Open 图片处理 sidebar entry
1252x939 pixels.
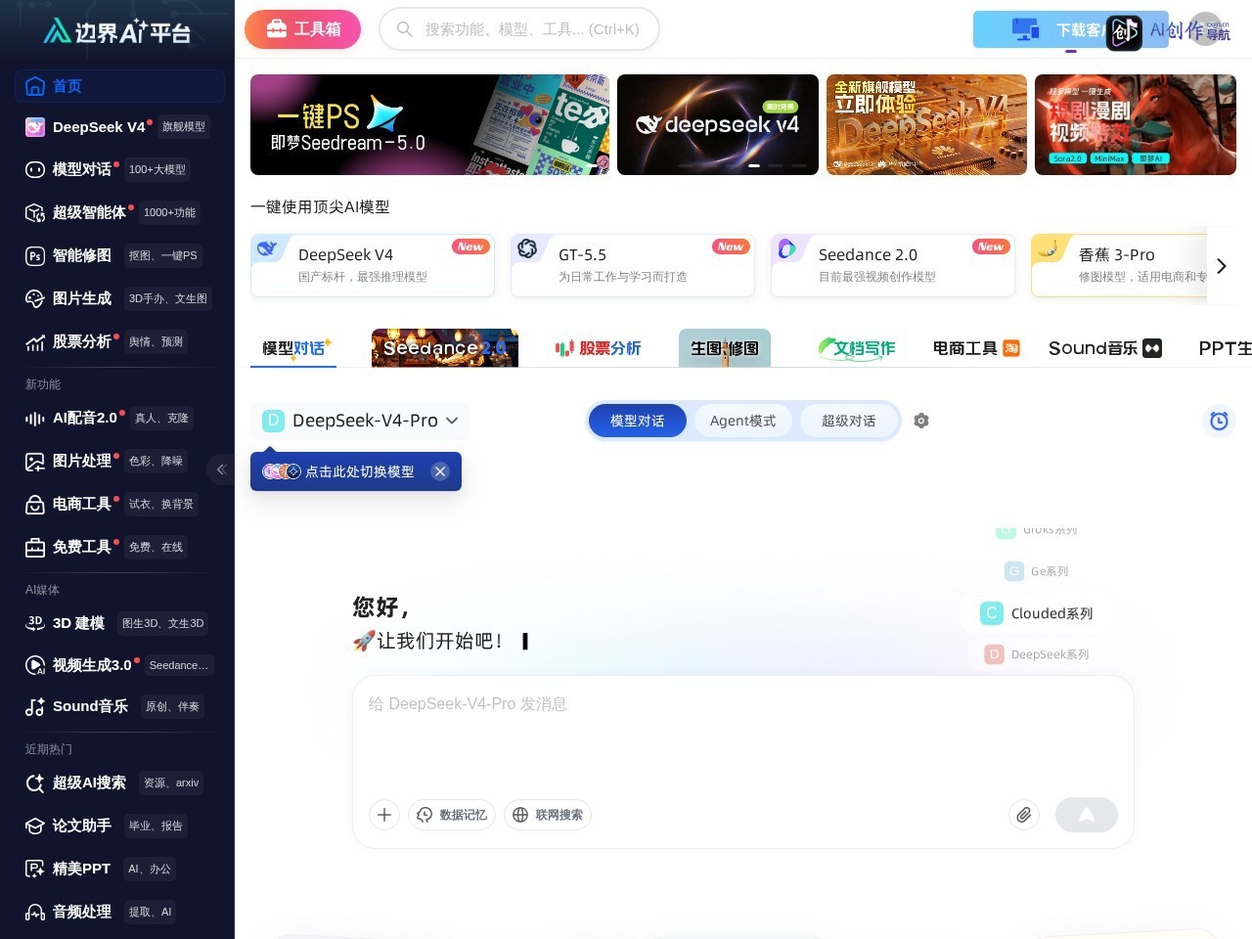pos(119,461)
